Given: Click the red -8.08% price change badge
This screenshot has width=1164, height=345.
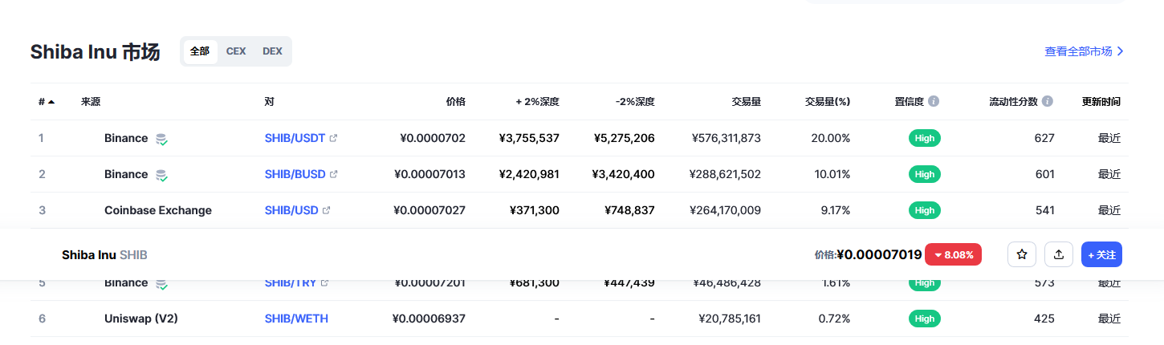Looking at the screenshot, I should click(953, 254).
